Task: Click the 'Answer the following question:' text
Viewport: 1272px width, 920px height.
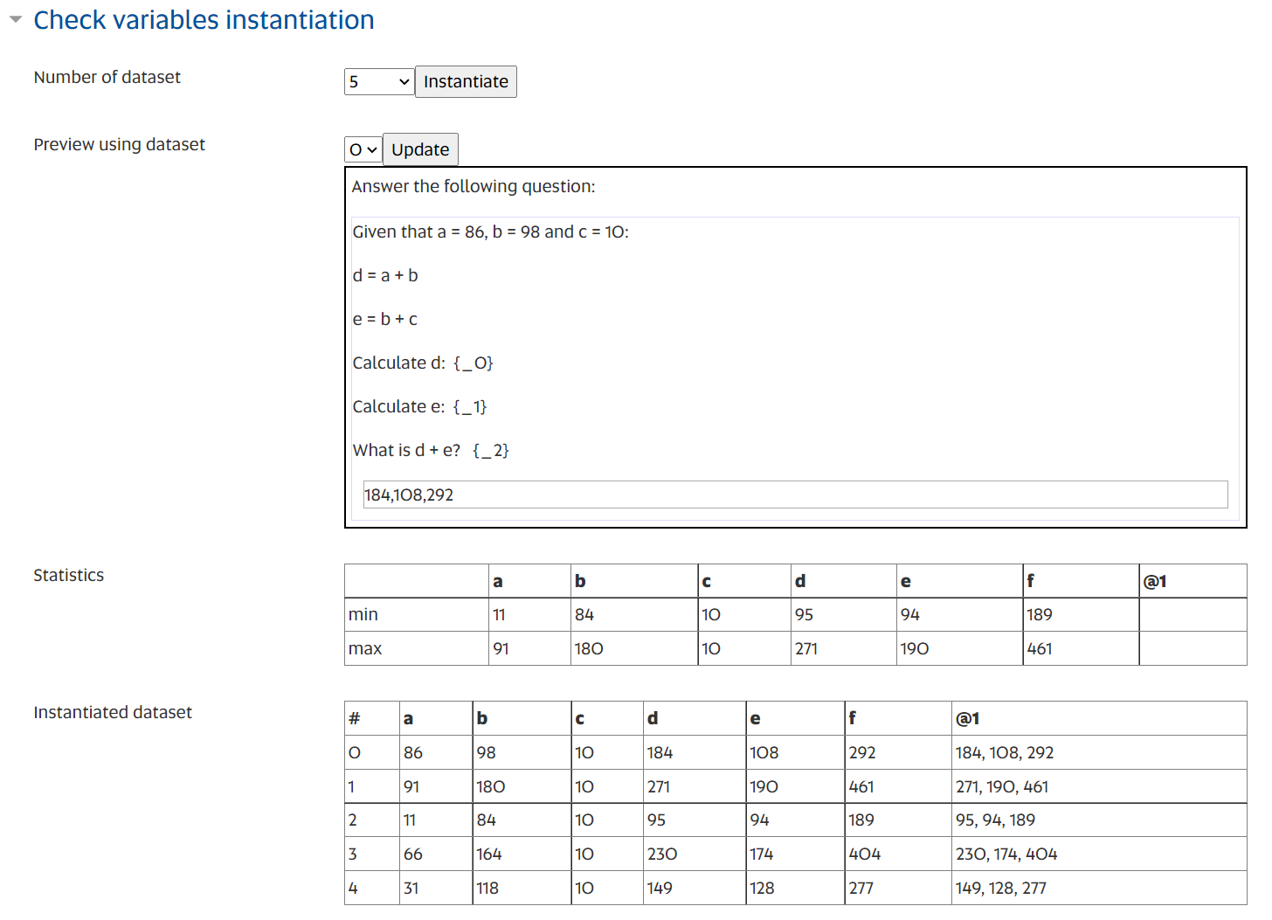Action: click(x=474, y=186)
